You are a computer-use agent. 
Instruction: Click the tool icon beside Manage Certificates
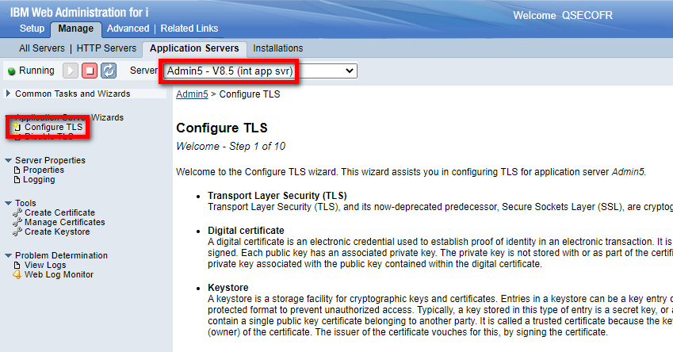pyautogui.click(x=17, y=222)
